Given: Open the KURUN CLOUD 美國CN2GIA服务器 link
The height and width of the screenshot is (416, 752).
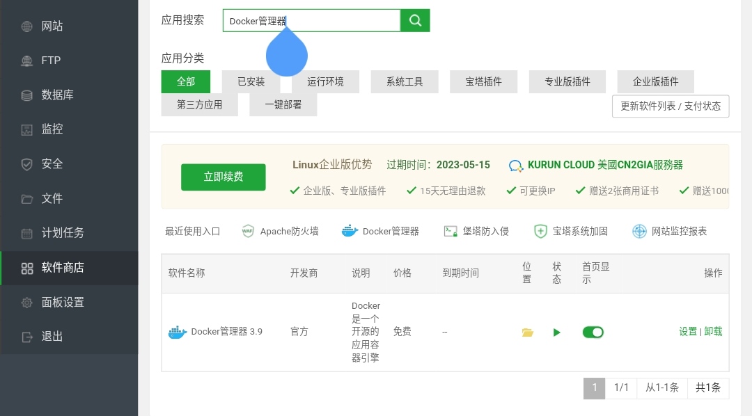Looking at the screenshot, I should coord(605,165).
